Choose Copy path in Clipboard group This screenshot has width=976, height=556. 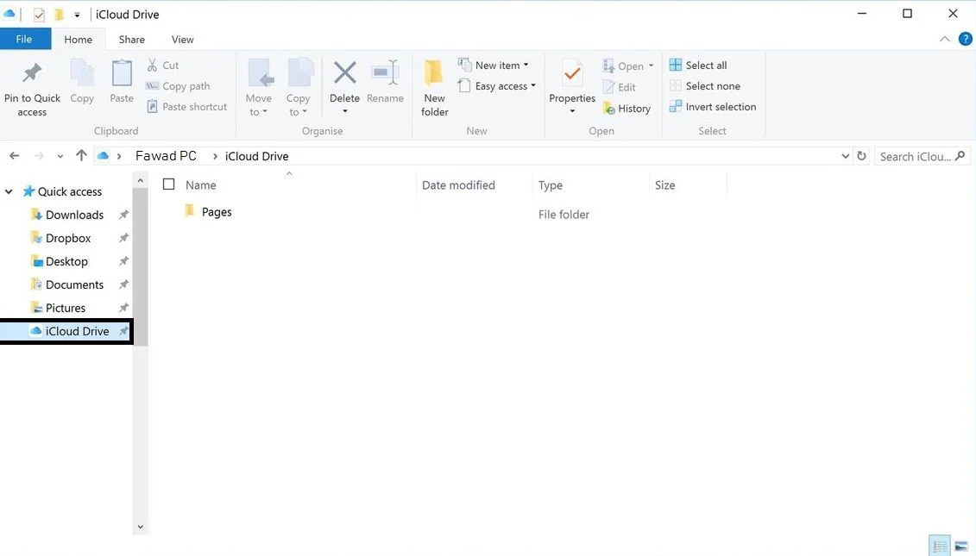pos(178,86)
